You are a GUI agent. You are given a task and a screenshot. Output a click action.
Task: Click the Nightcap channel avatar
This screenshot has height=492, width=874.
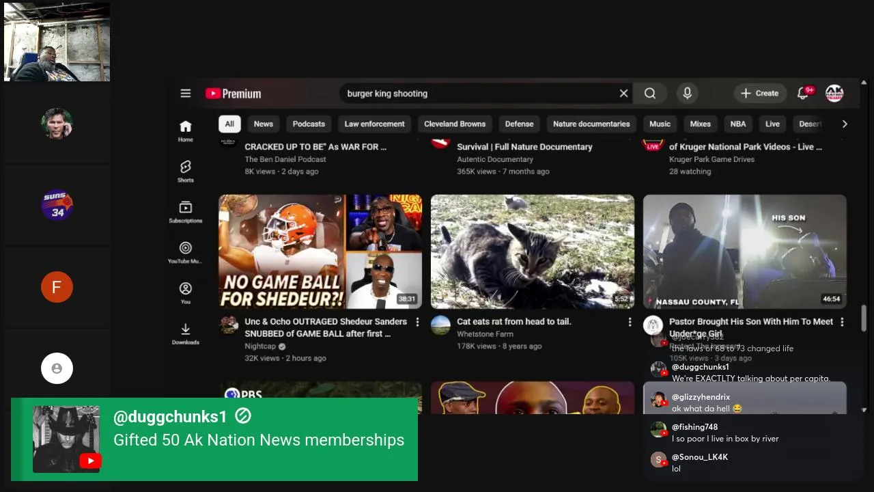click(x=229, y=325)
